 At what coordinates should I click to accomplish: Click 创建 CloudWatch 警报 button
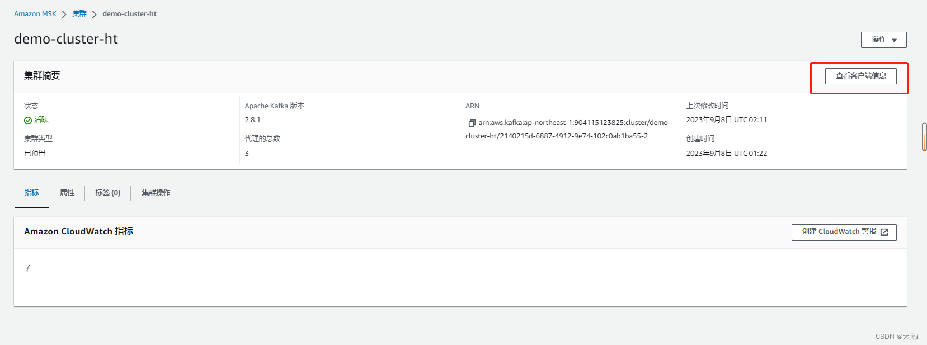click(844, 232)
